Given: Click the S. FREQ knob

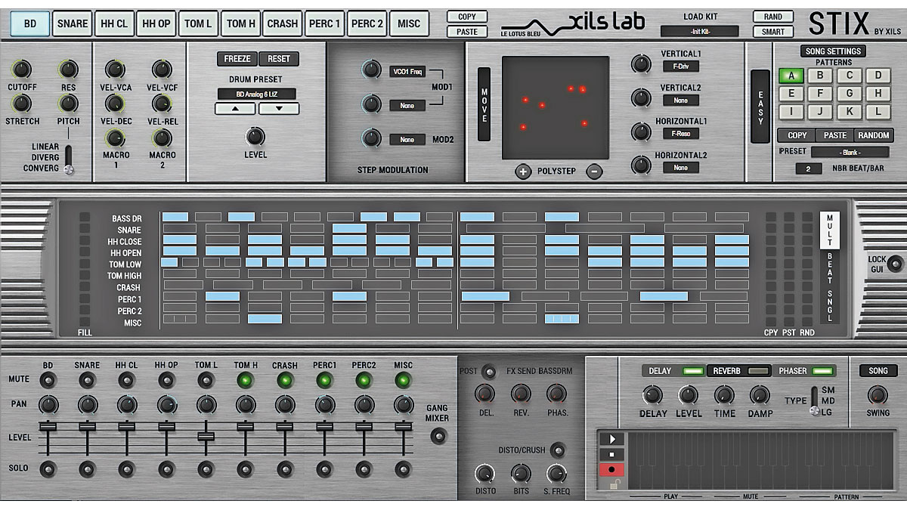Looking at the screenshot, I should (x=556, y=474).
